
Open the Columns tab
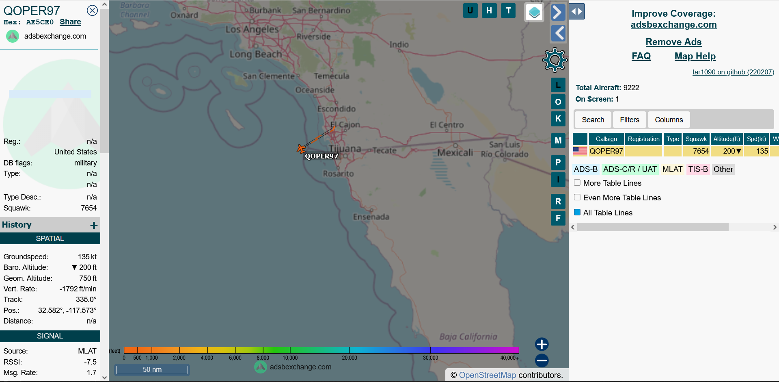[x=669, y=120]
